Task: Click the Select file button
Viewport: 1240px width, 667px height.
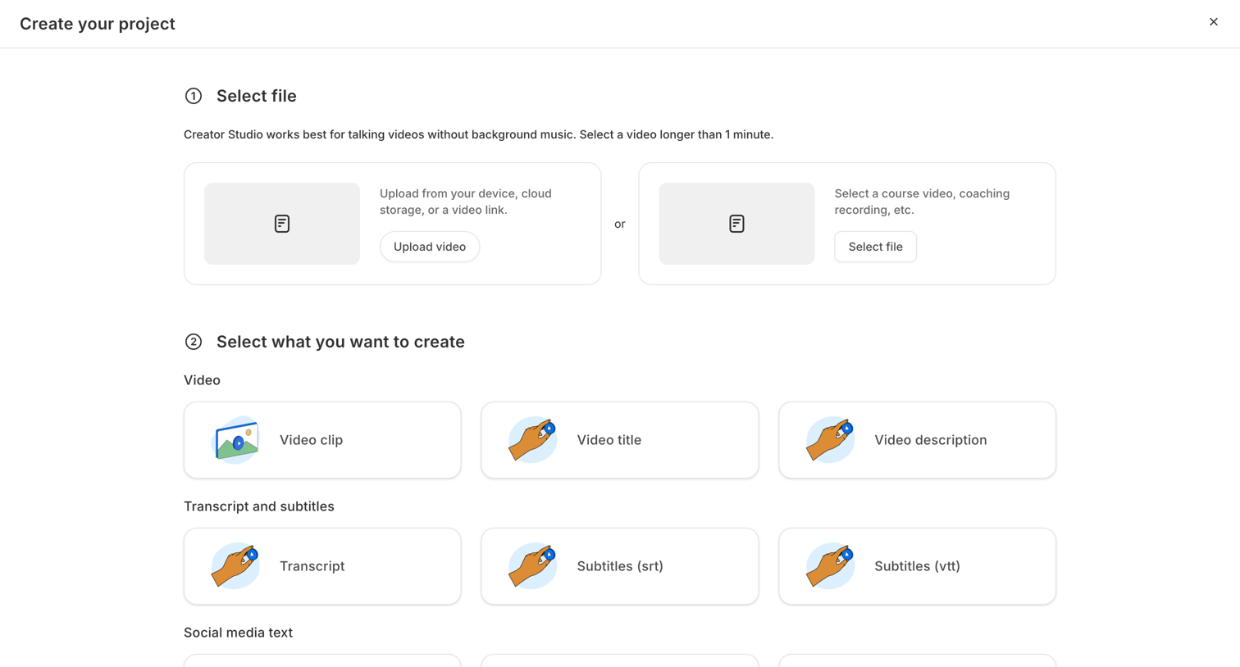Action: click(875, 247)
